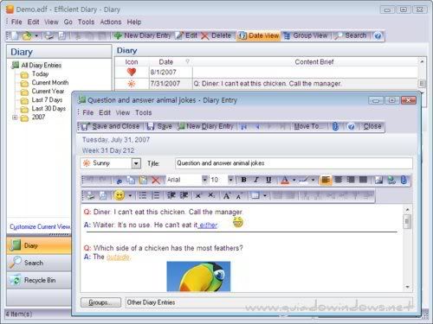Screen dimensions: 433x324
Task: Open the Arial font name dropdown
Action: tap(204, 180)
